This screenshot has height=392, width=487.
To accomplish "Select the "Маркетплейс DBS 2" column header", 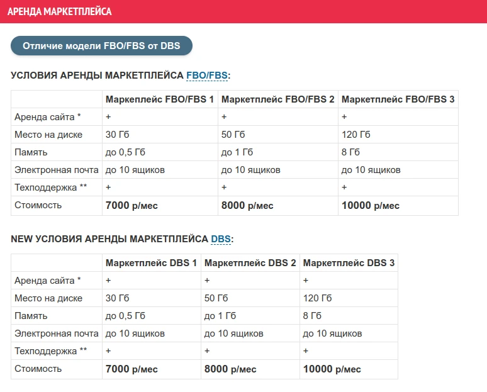I will [x=250, y=263].
